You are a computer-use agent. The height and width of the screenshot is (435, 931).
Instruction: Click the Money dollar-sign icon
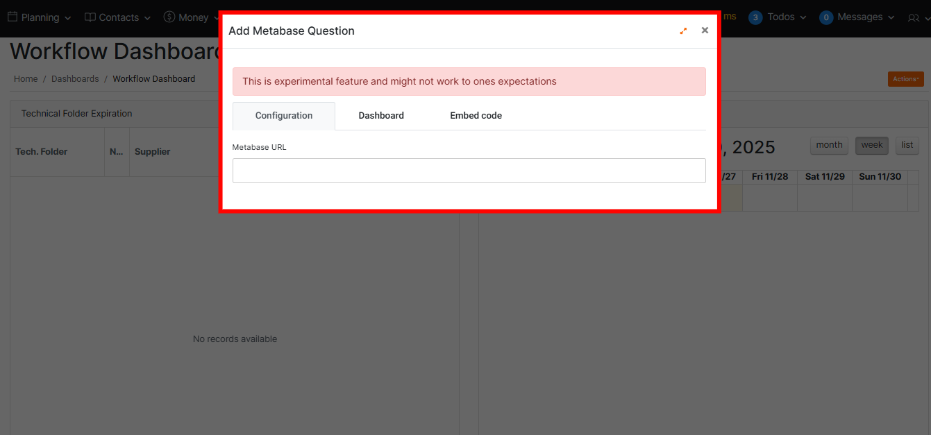click(x=169, y=17)
